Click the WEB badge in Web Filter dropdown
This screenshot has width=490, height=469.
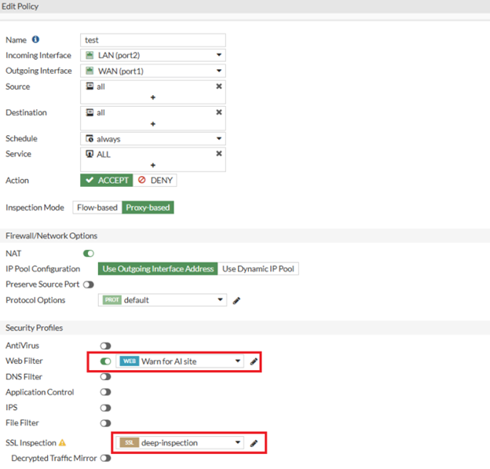pos(130,361)
